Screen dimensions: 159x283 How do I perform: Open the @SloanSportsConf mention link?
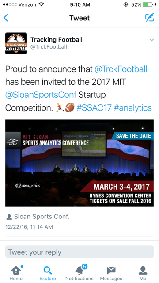[41, 95]
